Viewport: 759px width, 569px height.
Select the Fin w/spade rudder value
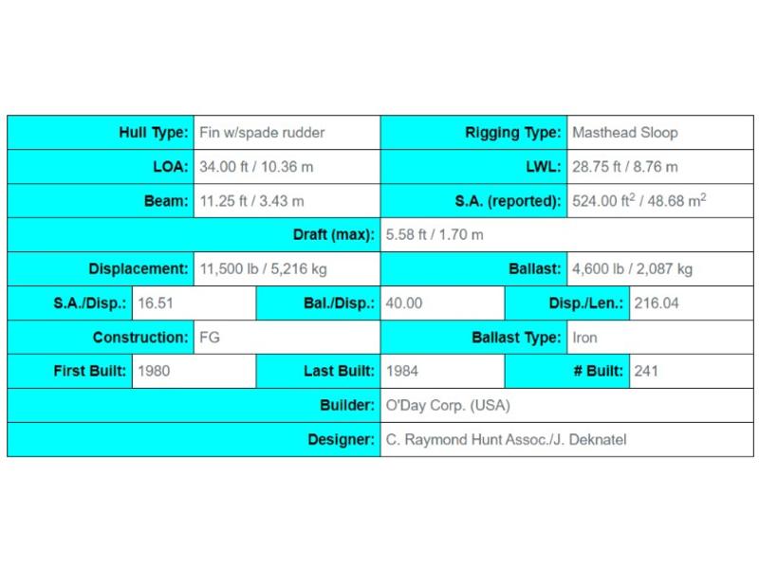[262, 133]
